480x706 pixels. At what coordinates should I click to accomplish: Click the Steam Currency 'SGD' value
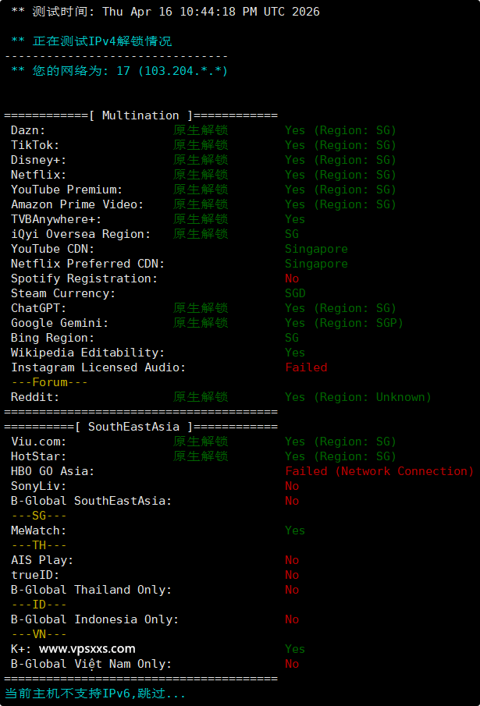[295, 293]
